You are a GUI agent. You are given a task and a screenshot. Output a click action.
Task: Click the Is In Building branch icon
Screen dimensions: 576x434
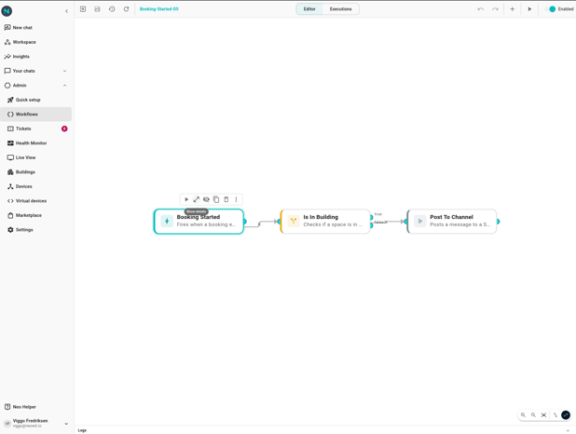[x=294, y=221]
